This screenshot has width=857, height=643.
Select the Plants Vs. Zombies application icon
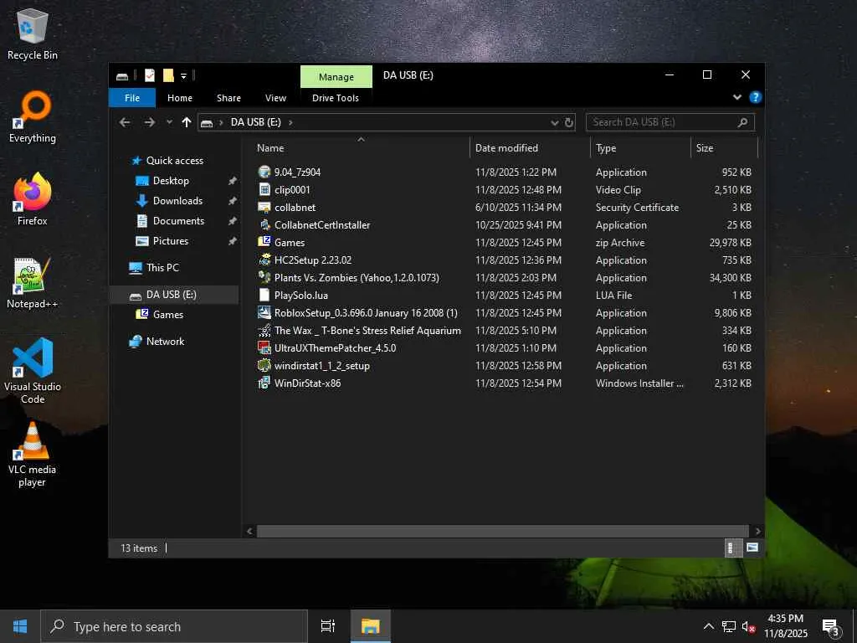coord(264,277)
